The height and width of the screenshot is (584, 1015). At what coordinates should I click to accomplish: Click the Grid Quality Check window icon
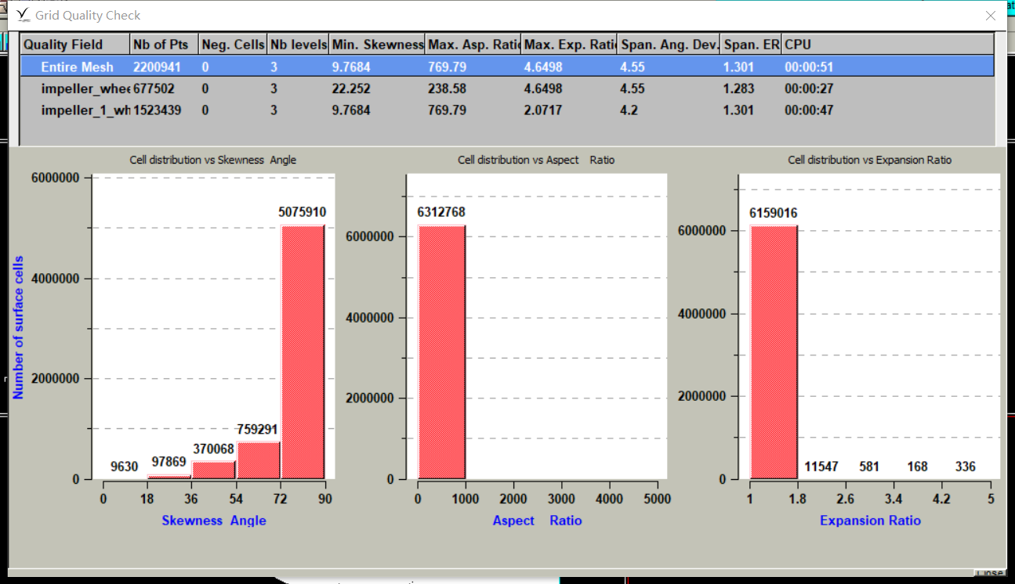point(24,15)
